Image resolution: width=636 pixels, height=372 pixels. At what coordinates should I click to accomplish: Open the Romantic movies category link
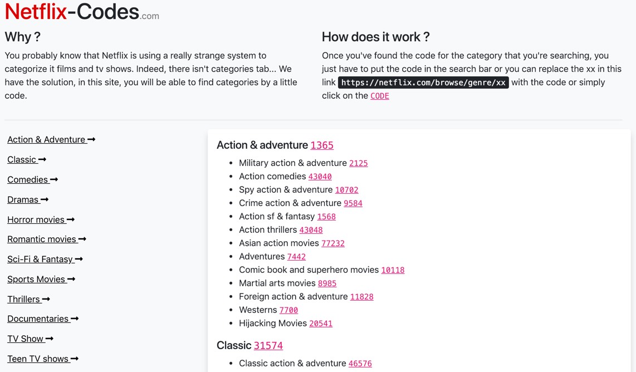[x=42, y=239]
